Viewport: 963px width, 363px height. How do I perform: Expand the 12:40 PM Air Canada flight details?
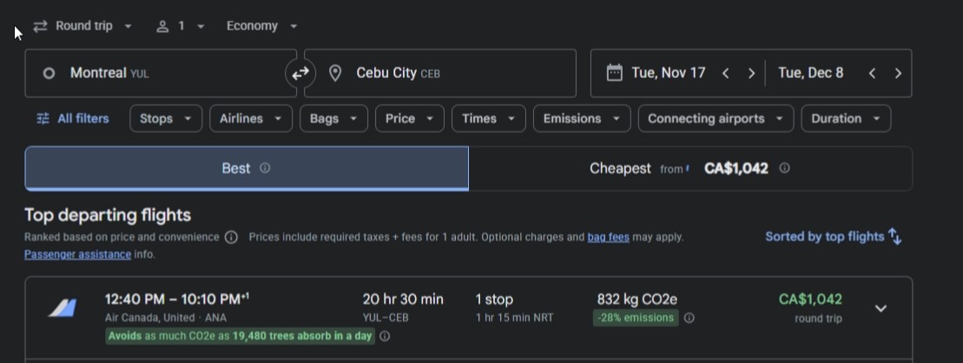(881, 308)
